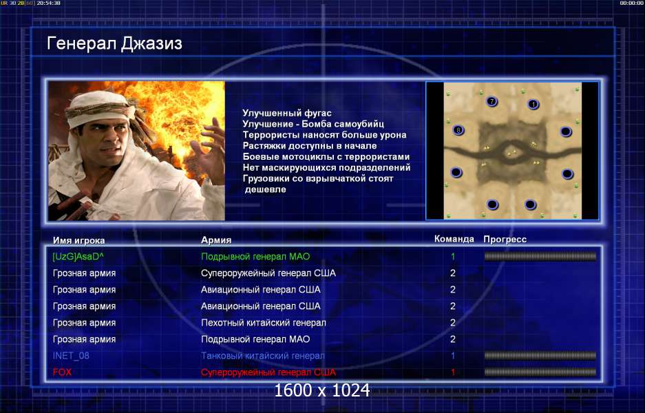The height and width of the screenshot is (413, 645).
Task: Click the "Улучшенный фугас" bonus line
Action: coord(287,113)
